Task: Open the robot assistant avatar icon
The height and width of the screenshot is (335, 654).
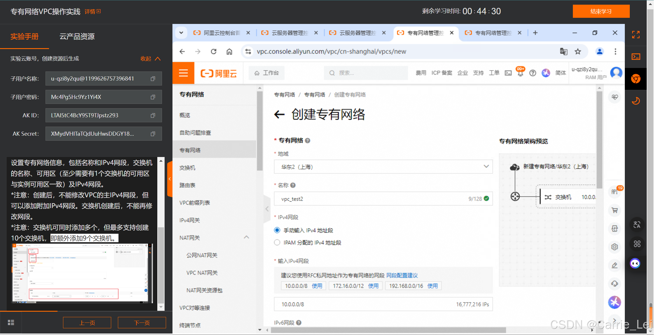Action: [635, 264]
